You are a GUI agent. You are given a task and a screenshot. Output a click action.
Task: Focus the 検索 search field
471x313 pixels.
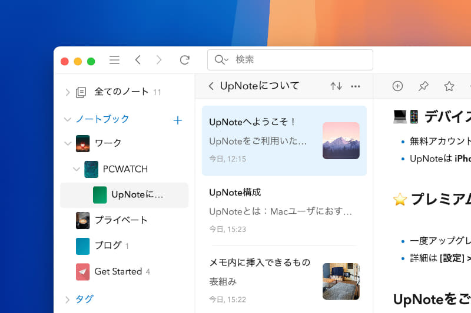coord(290,60)
